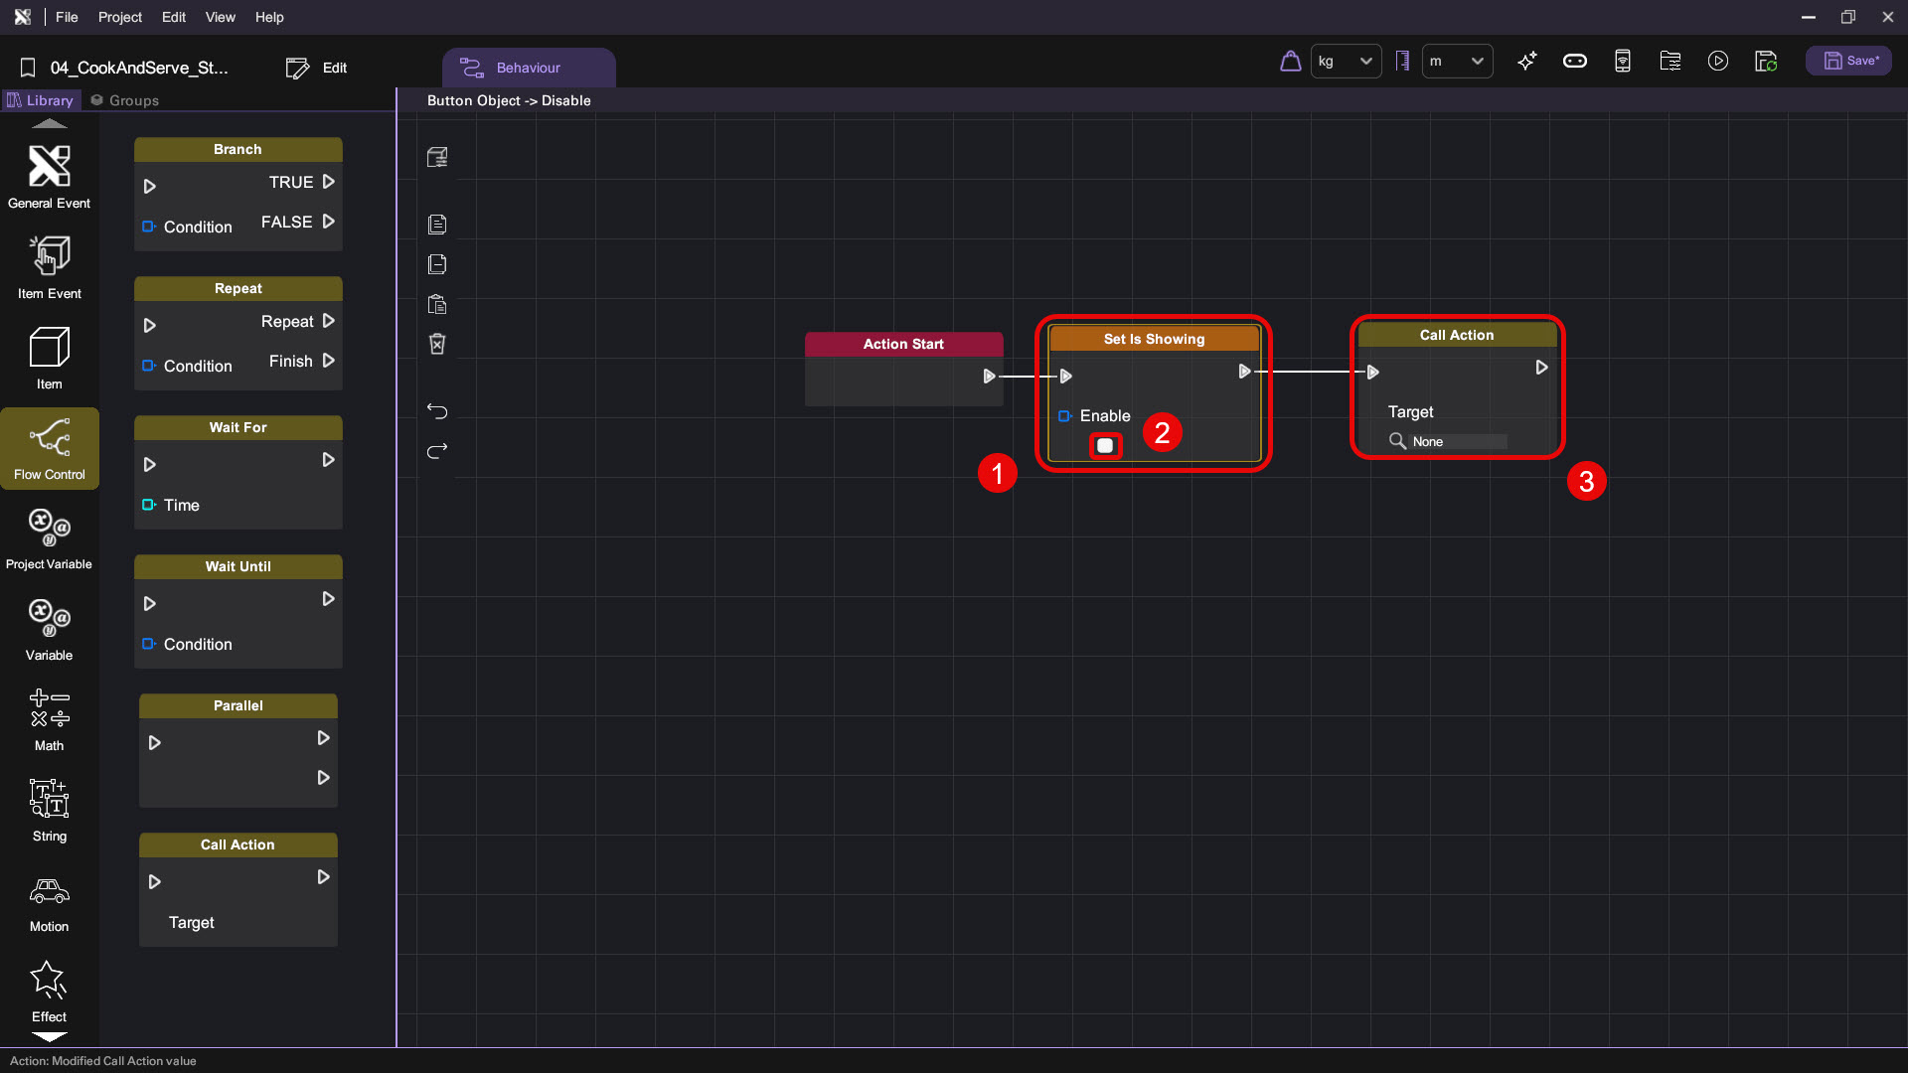Toggle the Enable checkbox in Set Is Showing

point(1105,446)
